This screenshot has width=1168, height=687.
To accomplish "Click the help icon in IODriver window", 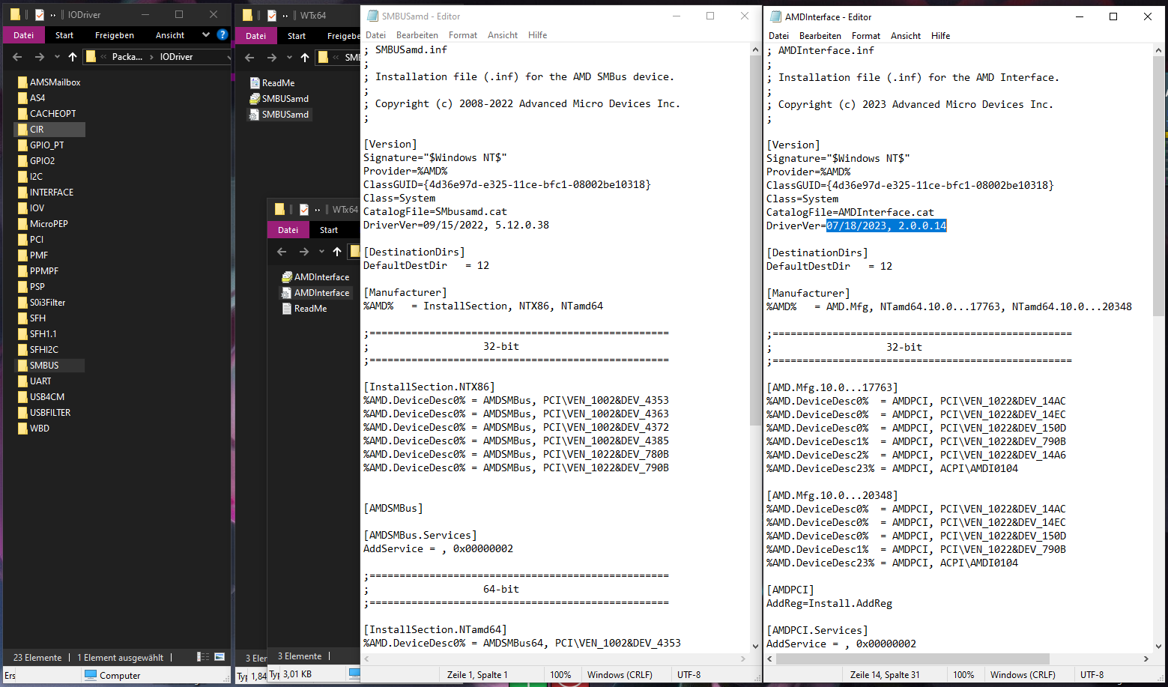I will coord(223,34).
